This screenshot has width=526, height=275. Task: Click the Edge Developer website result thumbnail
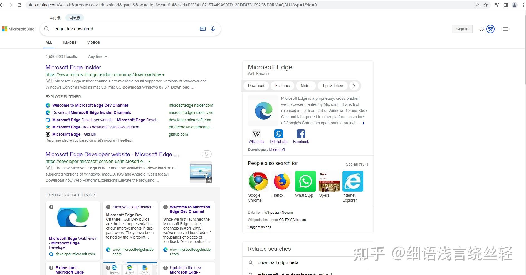point(201,172)
